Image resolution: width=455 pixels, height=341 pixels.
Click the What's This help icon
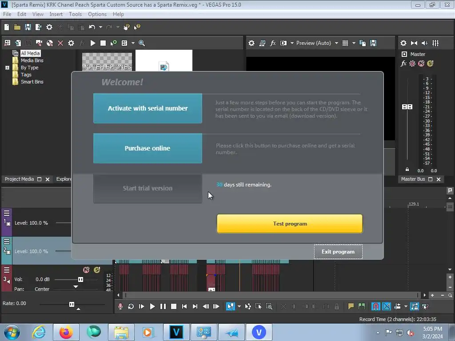(x=137, y=27)
